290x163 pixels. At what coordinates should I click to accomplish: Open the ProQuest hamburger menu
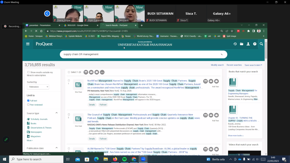28,44
